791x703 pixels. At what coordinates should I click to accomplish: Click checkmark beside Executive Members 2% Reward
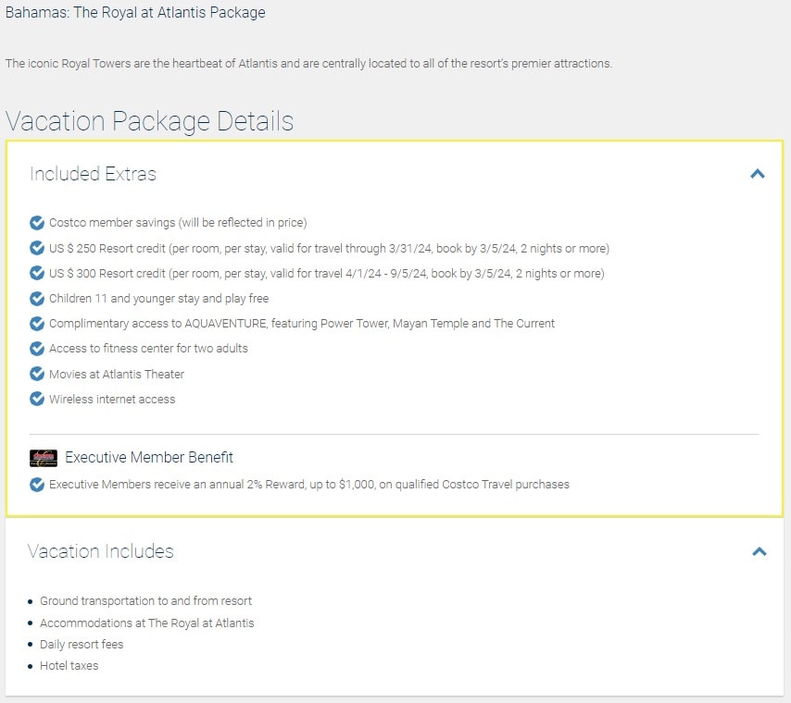coord(37,485)
